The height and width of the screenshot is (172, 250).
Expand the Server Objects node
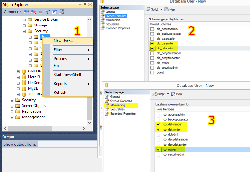point(12,106)
